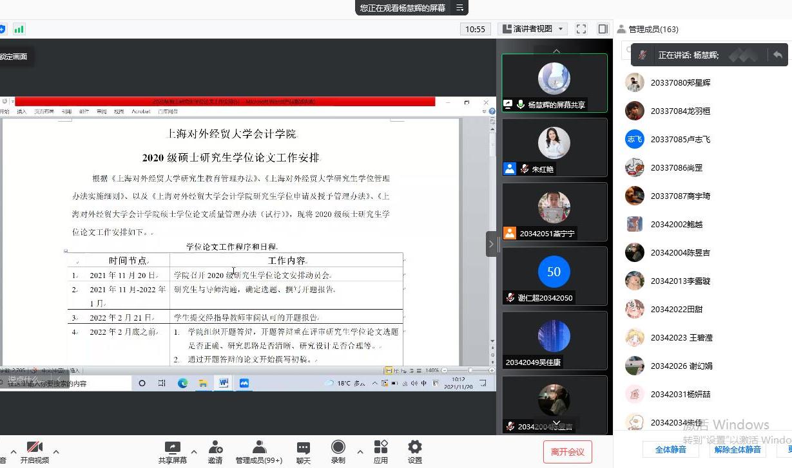Open the screen-sharing options menu at top
The height and width of the screenshot is (468, 792).
[459, 8]
